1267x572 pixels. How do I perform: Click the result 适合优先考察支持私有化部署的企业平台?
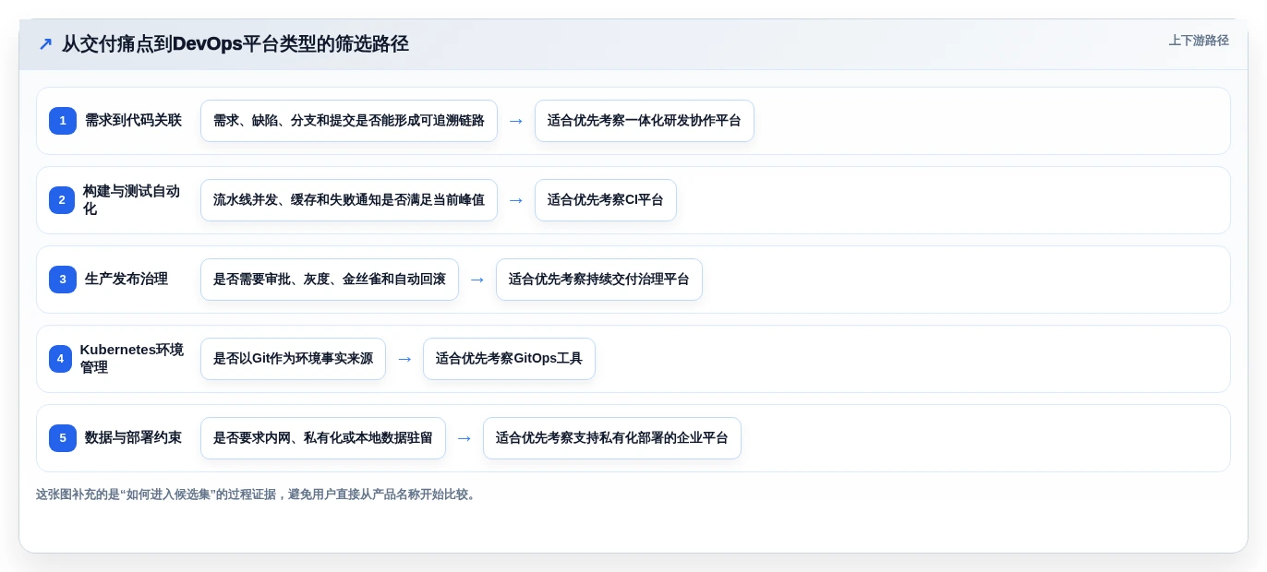(x=612, y=438)
